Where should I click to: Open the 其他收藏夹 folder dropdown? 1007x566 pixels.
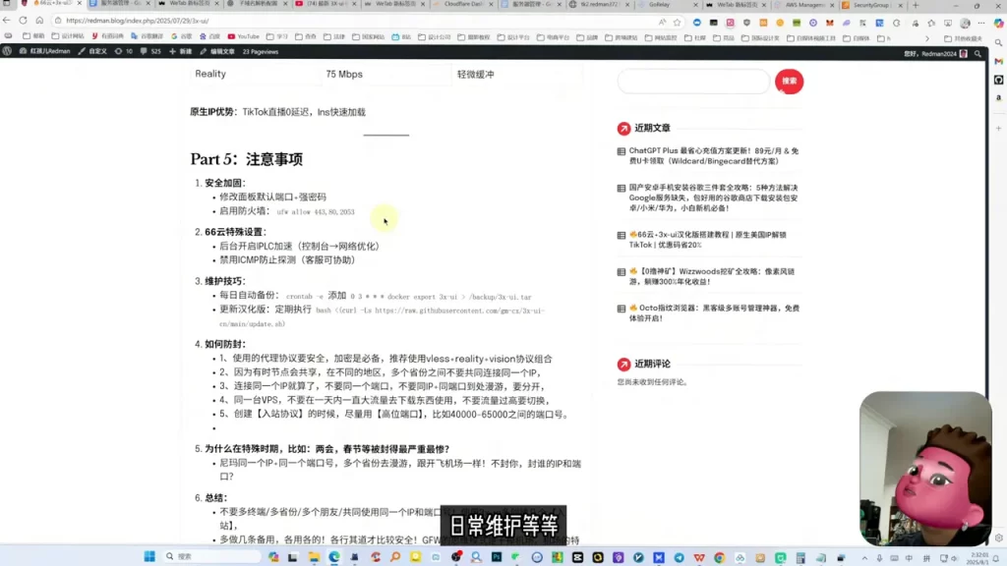[x=963, y=38]
